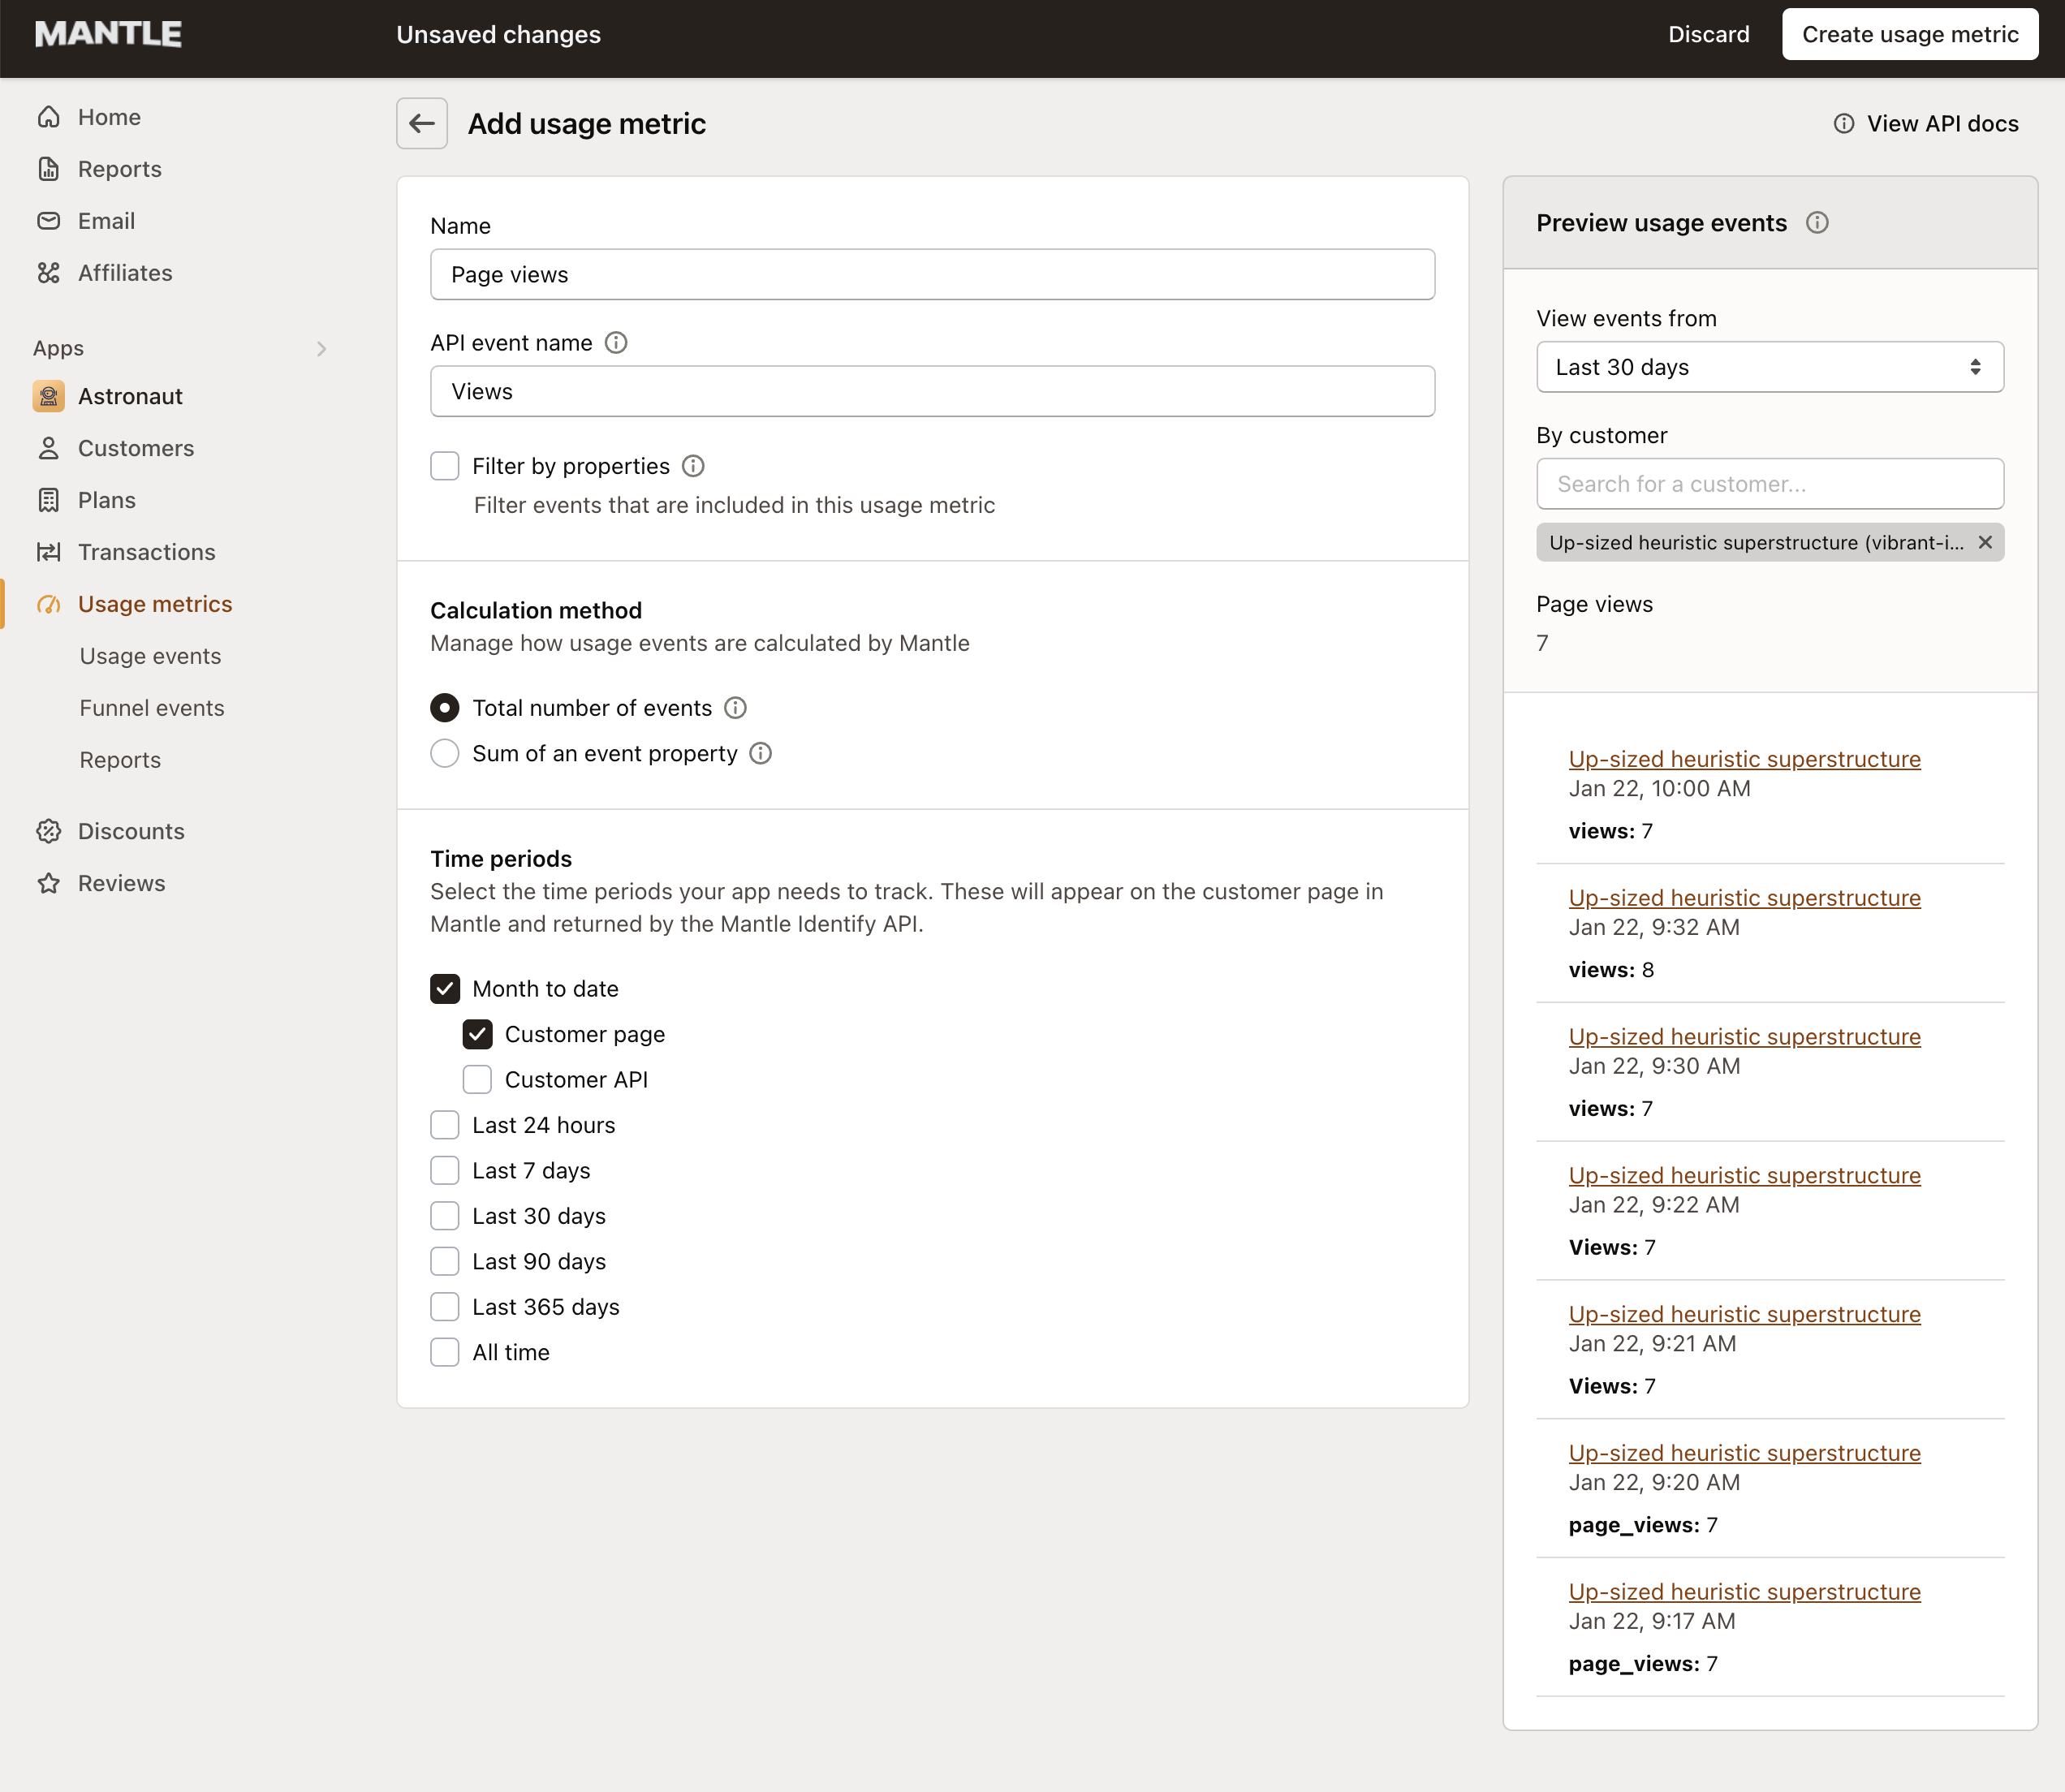Click the Astronaut app icon
Screen dimensions: 2065x1792
(x=48, y=396)
